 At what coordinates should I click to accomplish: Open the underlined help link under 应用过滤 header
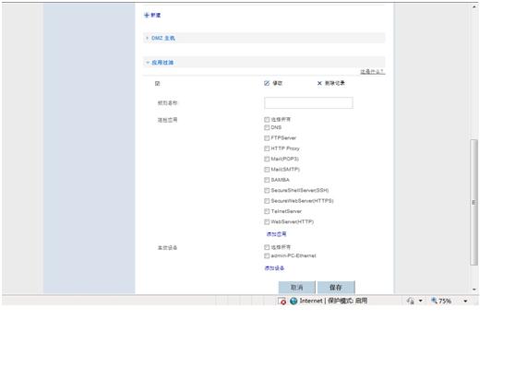pyautogui.click(x=372, y=72)
